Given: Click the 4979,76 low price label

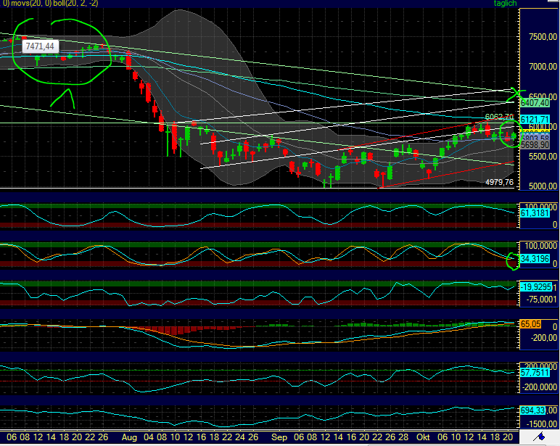Looking at the screenshot, I should click(499, 183).
